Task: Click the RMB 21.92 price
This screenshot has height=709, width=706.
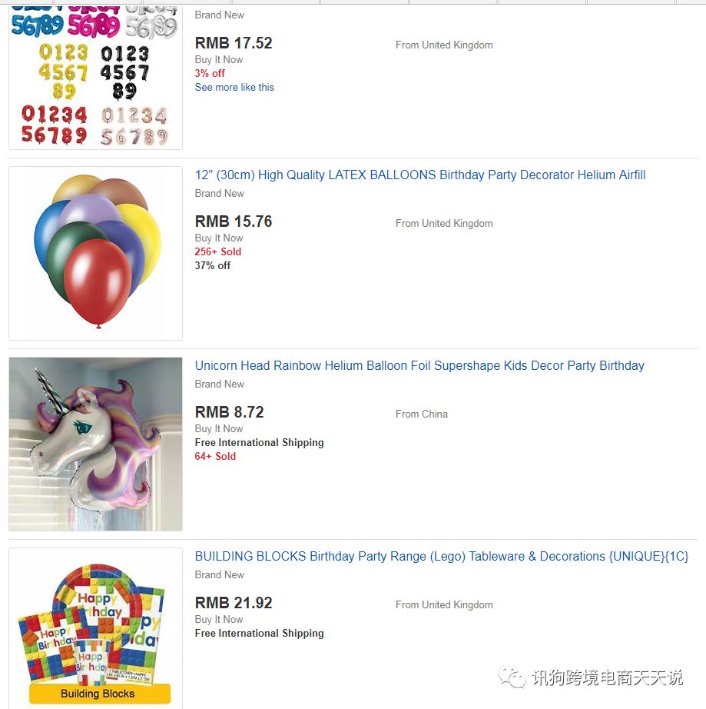Action: pyautogui.click(x=234, y=603)
